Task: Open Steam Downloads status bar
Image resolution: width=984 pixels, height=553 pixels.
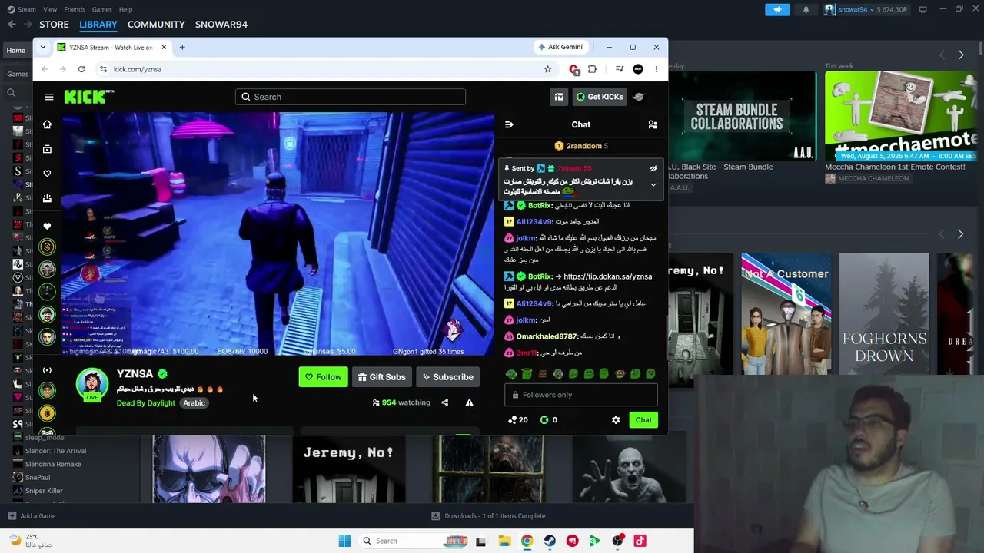Action: point(488,516)
